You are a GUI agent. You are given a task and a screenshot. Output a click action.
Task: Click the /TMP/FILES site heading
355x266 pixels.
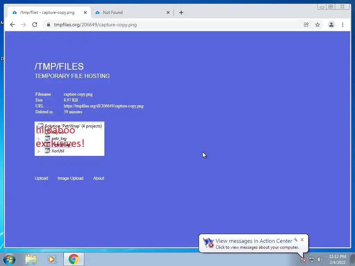59,66
